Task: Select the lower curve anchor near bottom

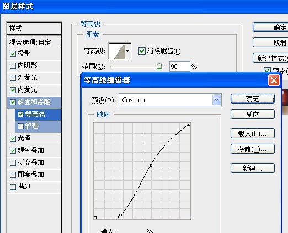Action: click(x=120, y=215)
